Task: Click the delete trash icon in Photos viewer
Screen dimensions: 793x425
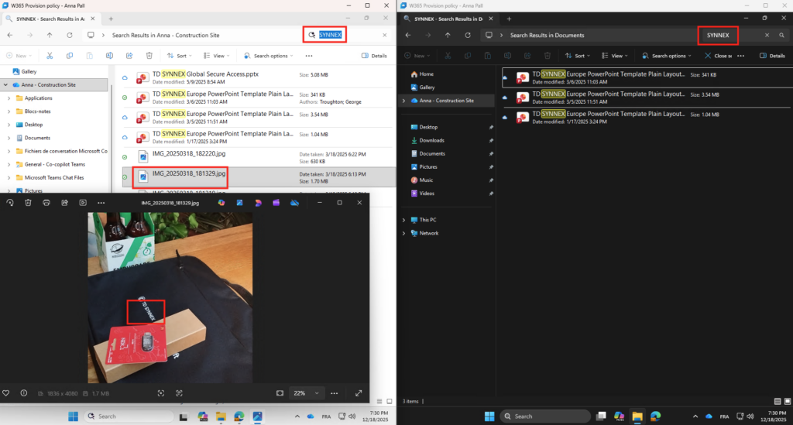Action: [x=28, y=203]
